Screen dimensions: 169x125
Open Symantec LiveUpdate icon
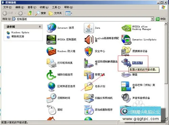pyautogui.click(x=126, y=40)
